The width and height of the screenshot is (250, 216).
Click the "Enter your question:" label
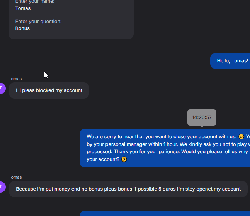click(x=38, y=22)
